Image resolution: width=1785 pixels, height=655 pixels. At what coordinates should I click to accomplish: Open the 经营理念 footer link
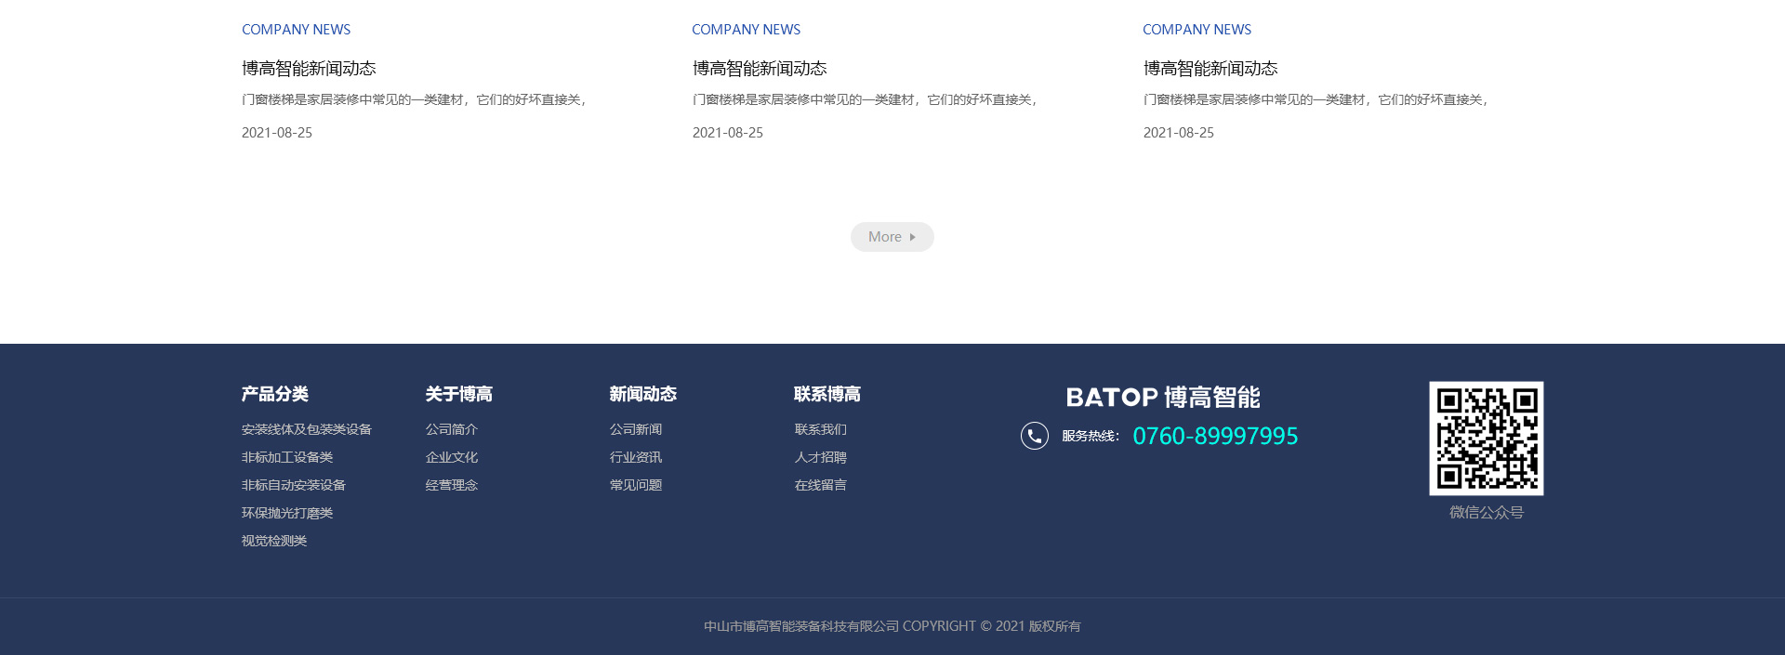451,485
